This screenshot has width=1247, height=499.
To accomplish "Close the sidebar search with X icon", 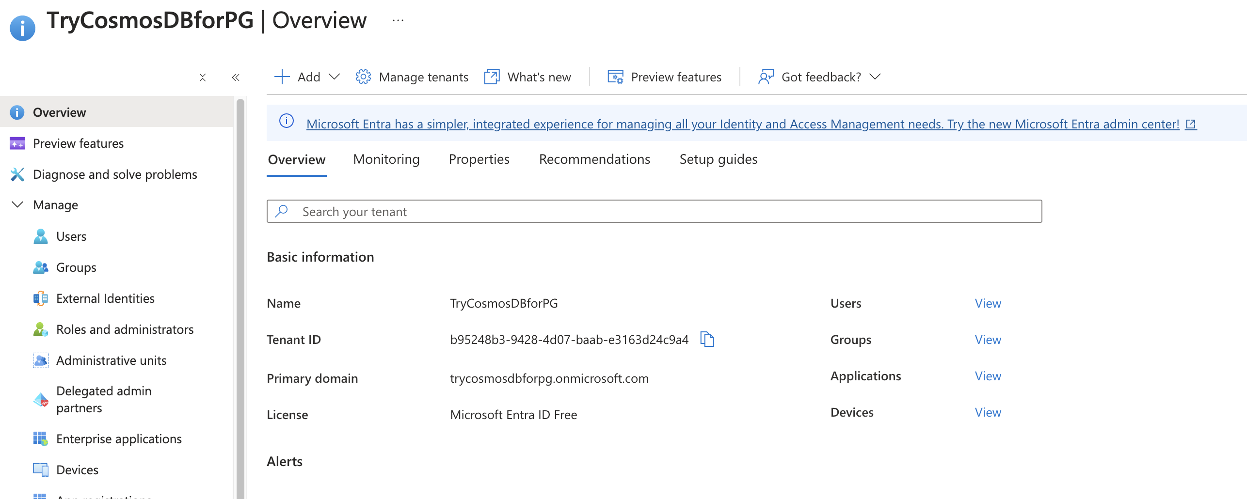I will click(x=203, y=78).
